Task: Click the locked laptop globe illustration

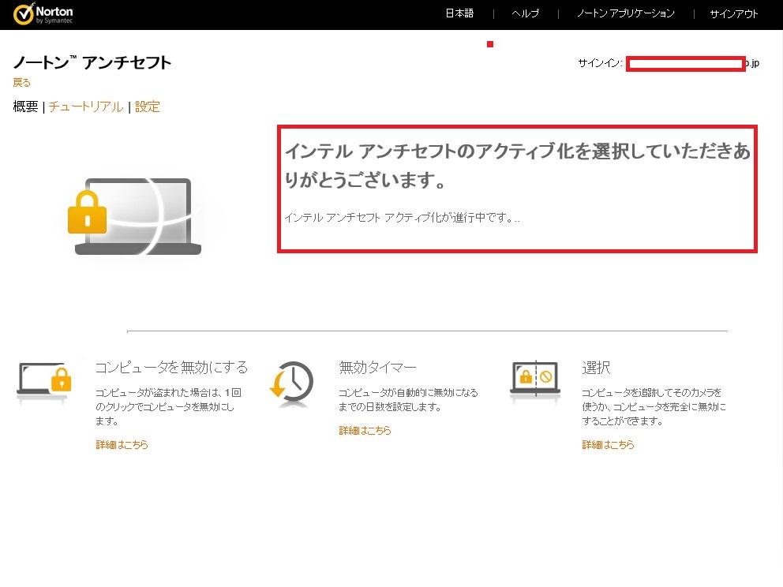Action: (134, 217)
